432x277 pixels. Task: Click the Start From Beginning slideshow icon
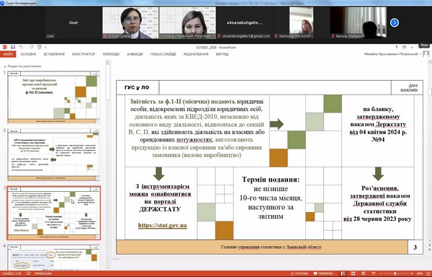click(x=39, y=47)
